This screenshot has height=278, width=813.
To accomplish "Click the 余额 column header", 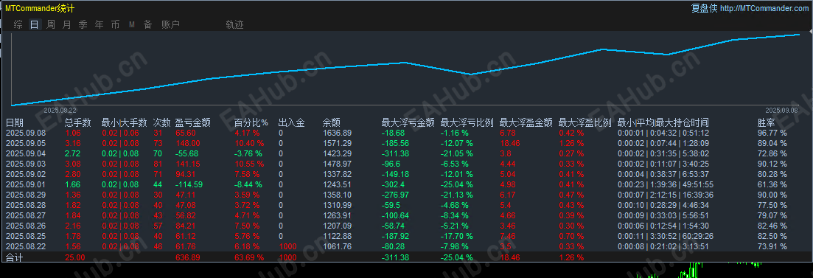I will [x=332, y=123].
